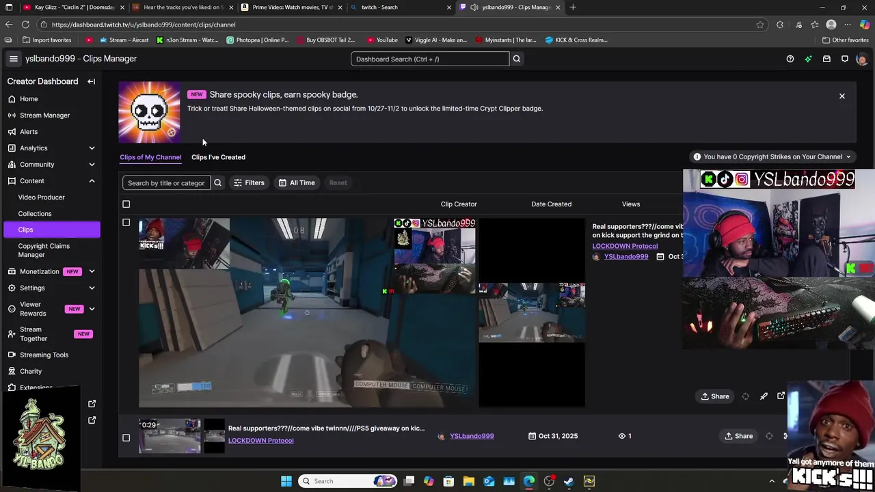Click Share button in Oct 31 row
Image resolution: width=875 pixels, height=492 pixels.
(739, 436)
